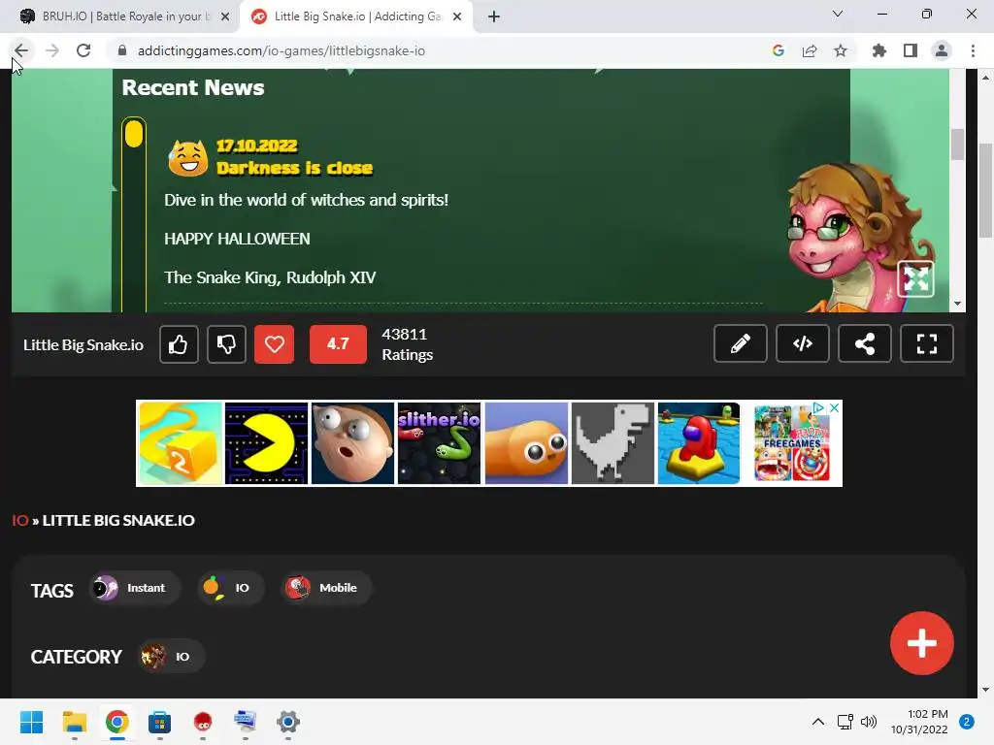This screenshot has width=994, height=745.
Task: Click the red plus floating button
Action: (x=922, y=643)
